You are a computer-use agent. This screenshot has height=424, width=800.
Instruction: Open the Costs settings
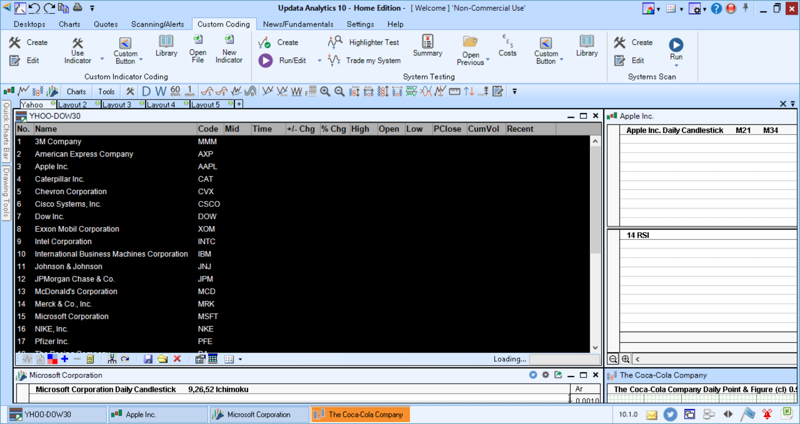point(507,46)
